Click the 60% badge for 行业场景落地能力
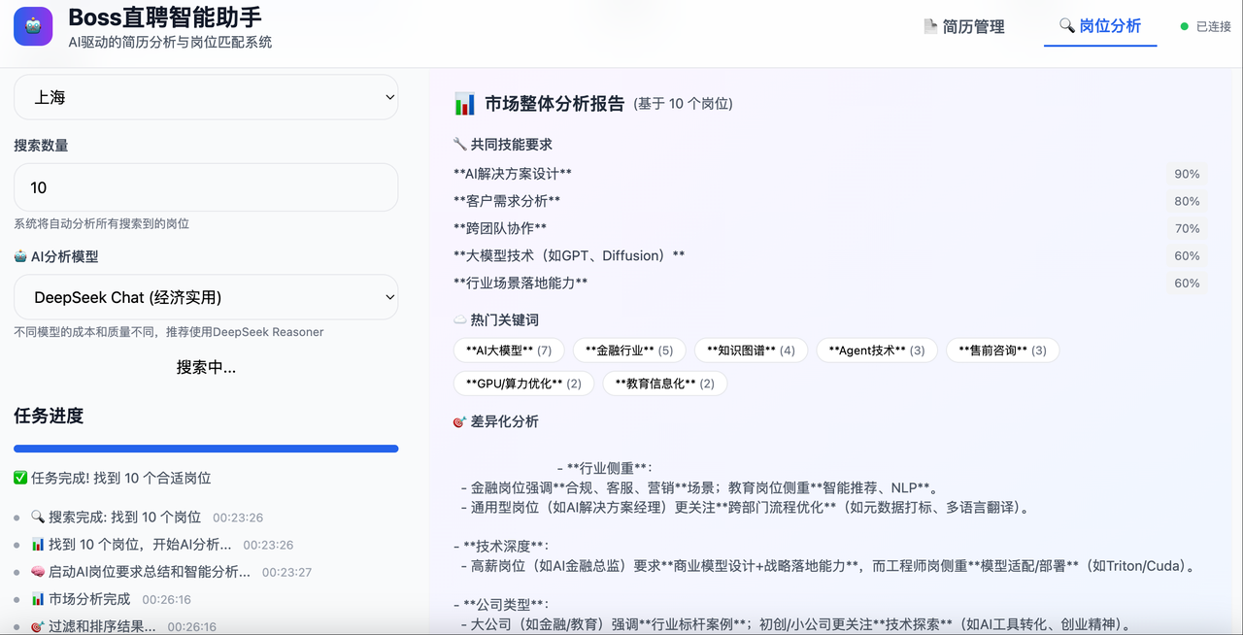Image resolution: width=1243 pixels, height=635 pixels. tap(1187, 283)
